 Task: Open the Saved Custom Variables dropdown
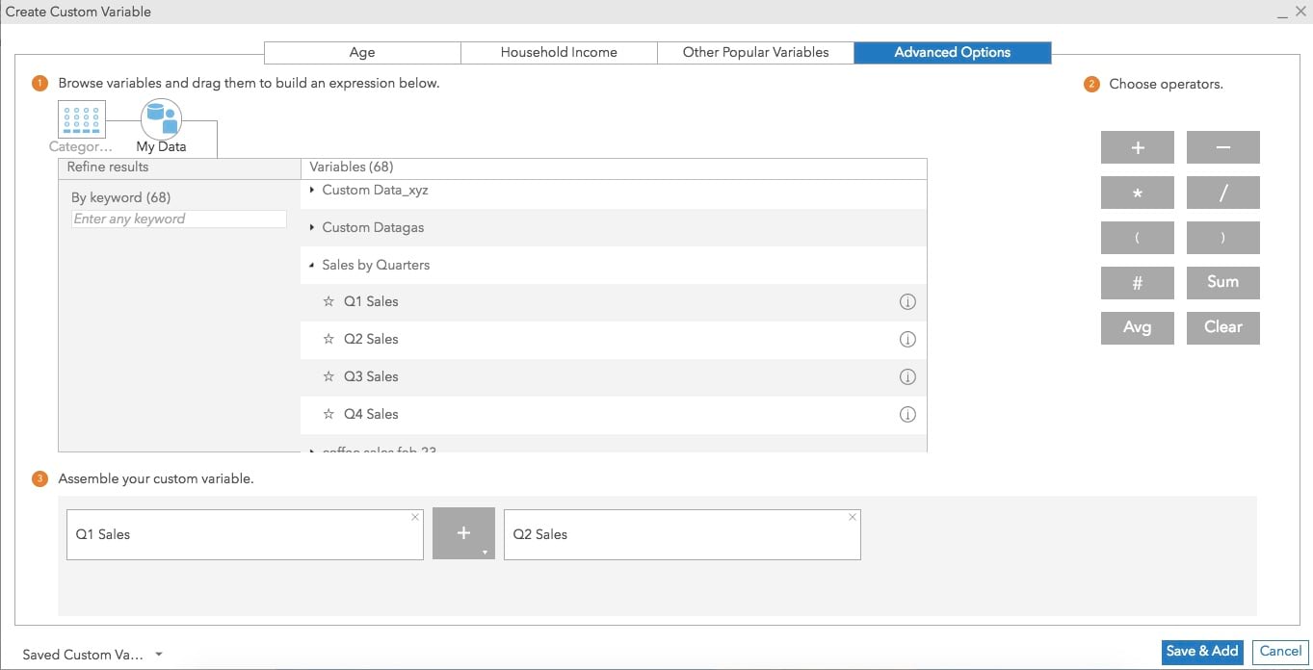pos(92,655)
